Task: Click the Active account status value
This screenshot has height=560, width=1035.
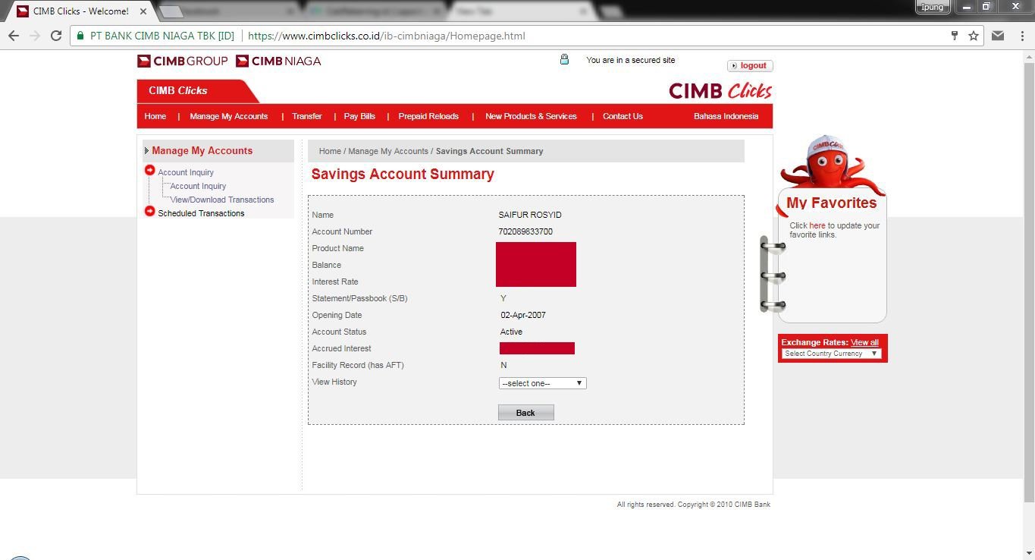Action: (x=511, y=332)
